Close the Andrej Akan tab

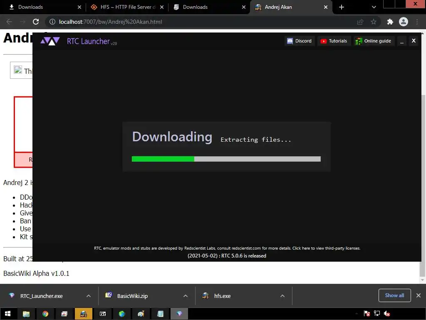[x=326, y=7]
